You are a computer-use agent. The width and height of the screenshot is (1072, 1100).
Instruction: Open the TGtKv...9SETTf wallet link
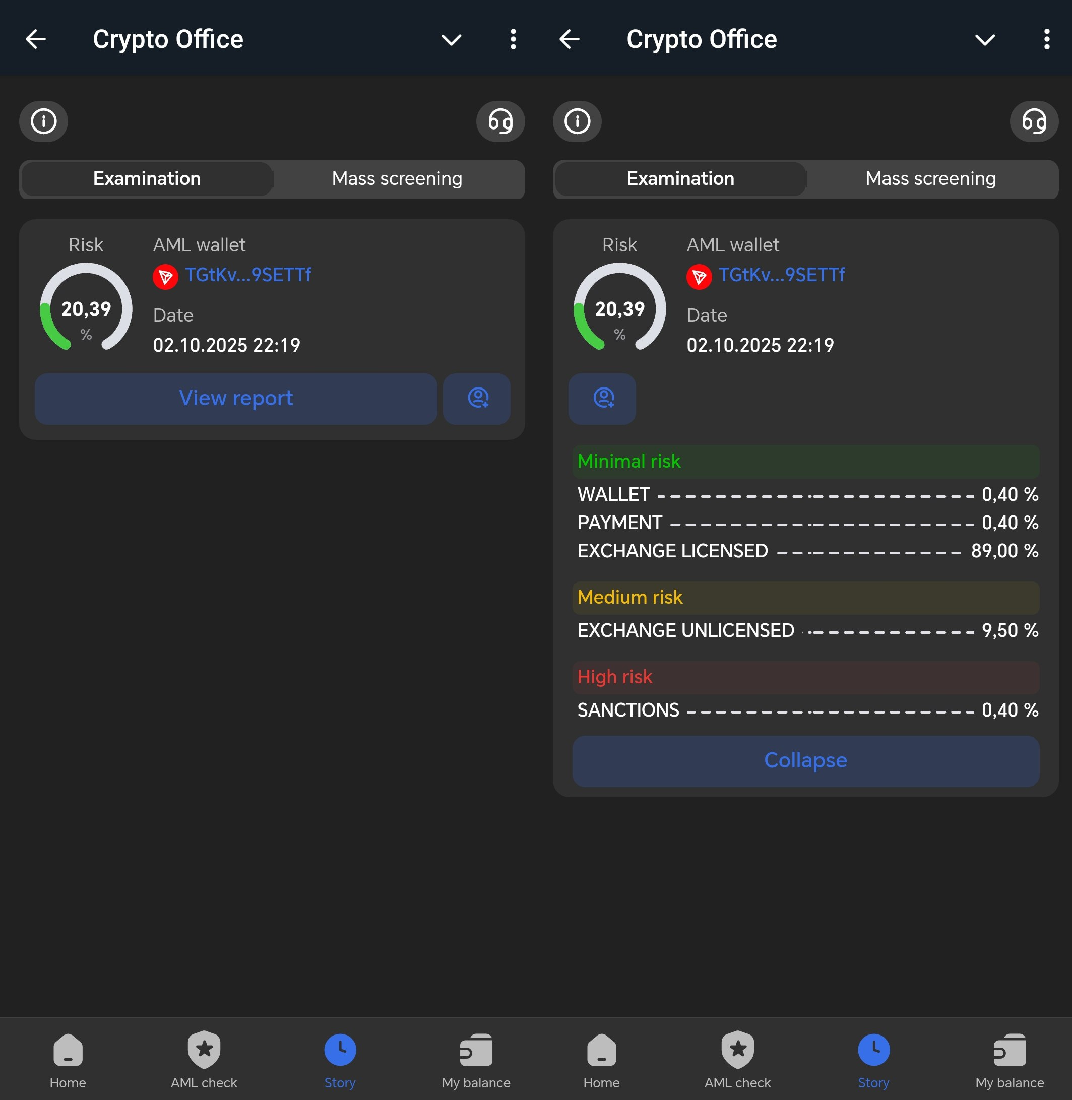tap(248, 275)
